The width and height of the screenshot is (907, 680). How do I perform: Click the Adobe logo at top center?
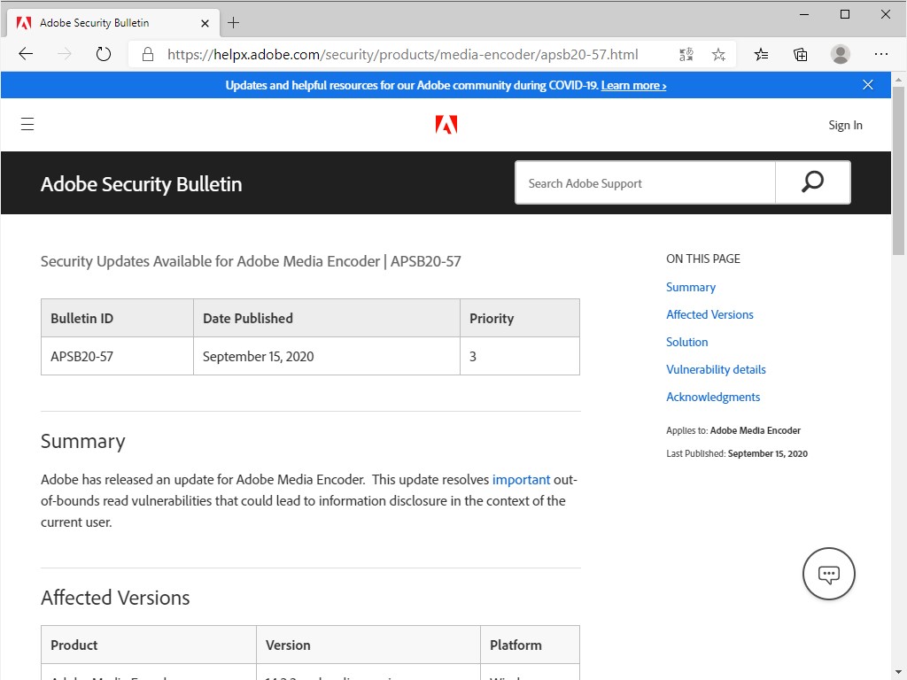[x=446, y=125]
